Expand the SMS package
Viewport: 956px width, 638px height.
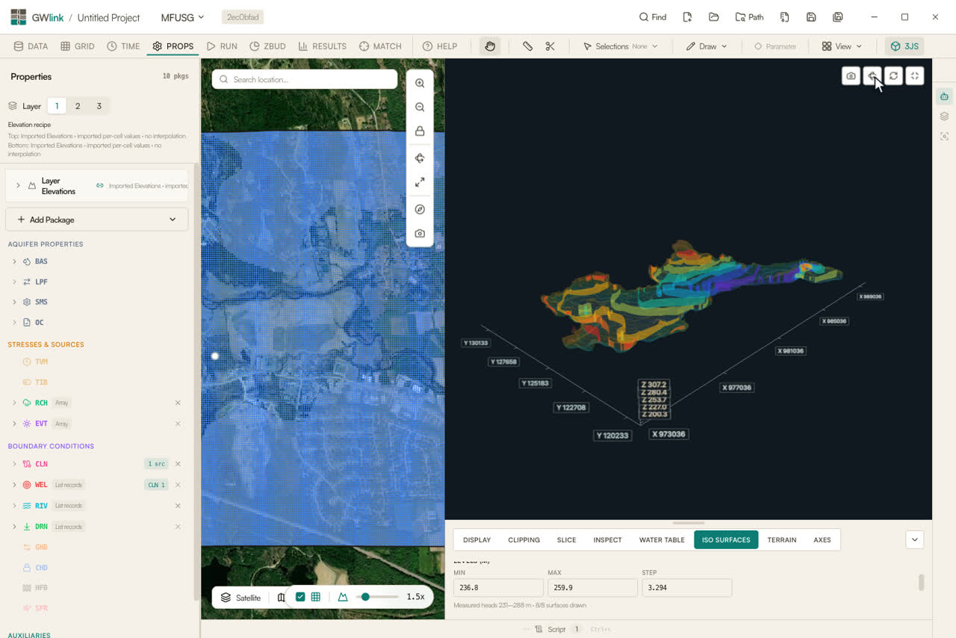[x=14, y=302]
